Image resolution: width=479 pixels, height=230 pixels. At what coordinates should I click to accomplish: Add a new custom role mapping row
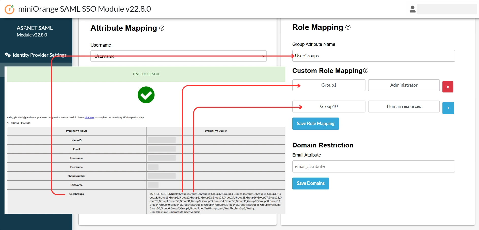click(x=448, y=108)
